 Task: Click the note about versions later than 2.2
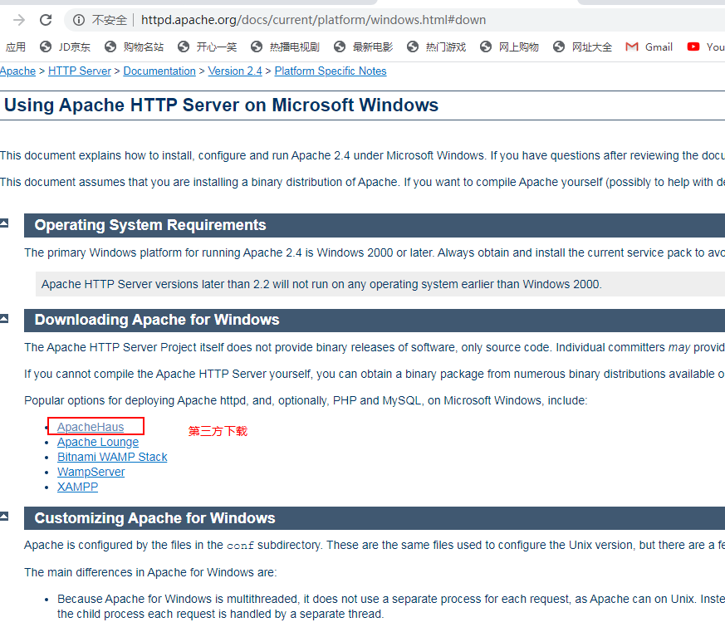(x=322, y=284)
